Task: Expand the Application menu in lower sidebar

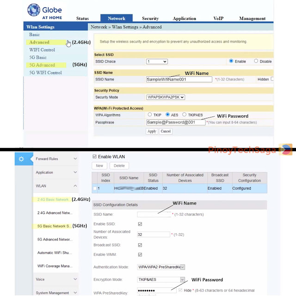Action: click(x=56, y=173)
